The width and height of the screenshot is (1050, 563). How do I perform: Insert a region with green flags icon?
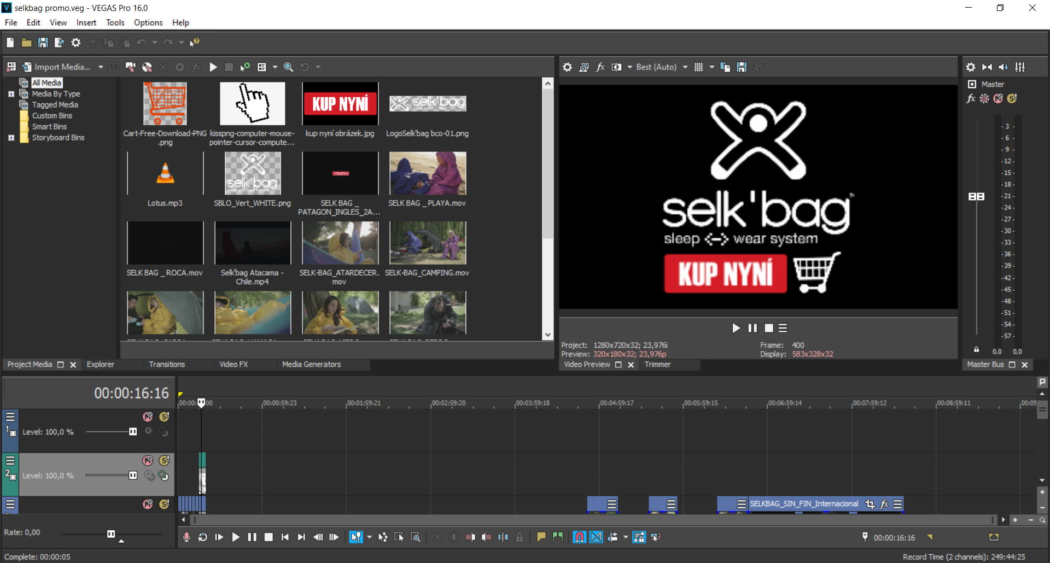(558, 537)
